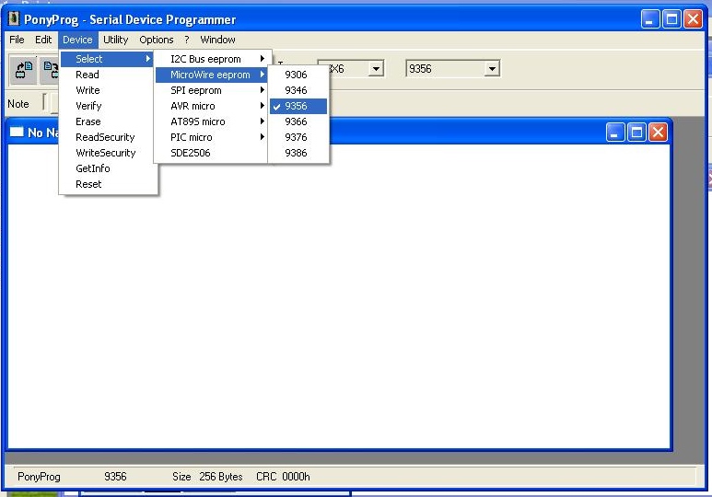Click the No Name child window icon

(x=17, y=133)
